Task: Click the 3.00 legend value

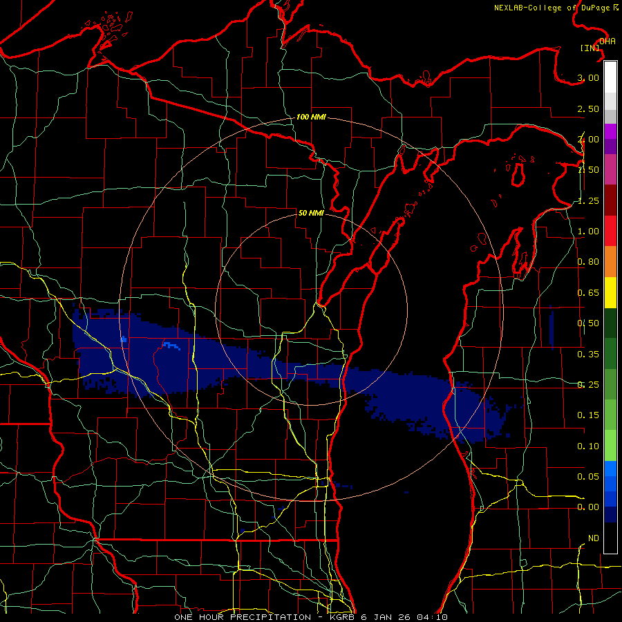Action: point(588,77)
